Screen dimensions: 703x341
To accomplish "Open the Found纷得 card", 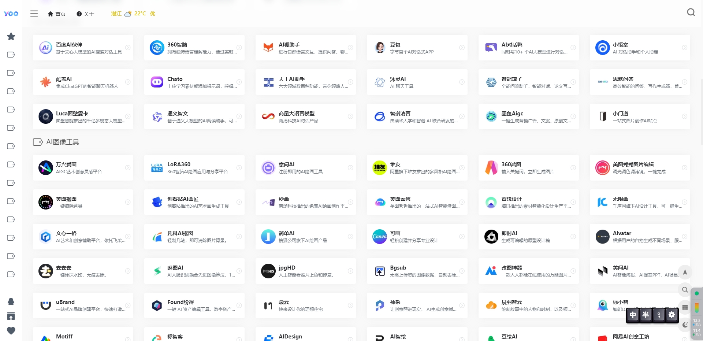I will (194, 305).
